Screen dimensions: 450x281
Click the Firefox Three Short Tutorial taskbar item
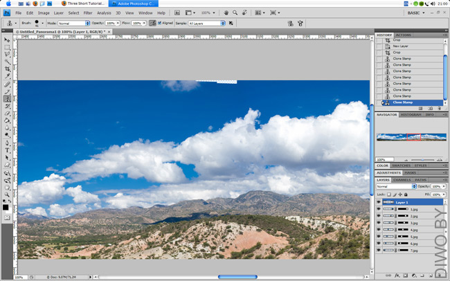(x=83, y=3)
